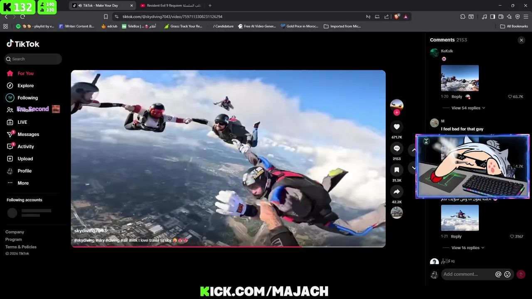
Task: Open the edclub bookmark
Action: tap(109, 26)
